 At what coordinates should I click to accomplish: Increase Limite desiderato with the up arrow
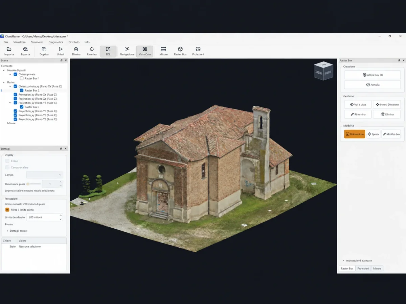(x=61, y=216)
